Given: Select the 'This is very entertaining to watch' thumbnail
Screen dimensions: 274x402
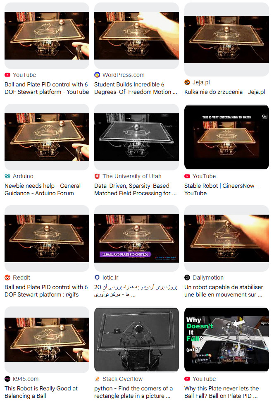Looking at the screenshot, I should [226, 137].
